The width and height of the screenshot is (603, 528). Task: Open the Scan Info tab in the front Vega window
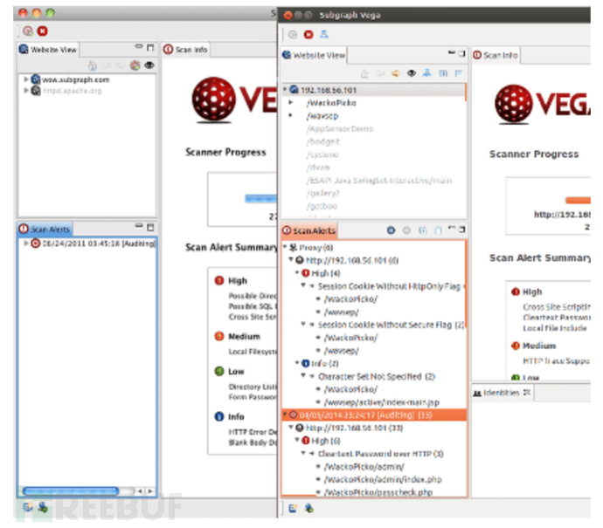[x=496, y=55]
